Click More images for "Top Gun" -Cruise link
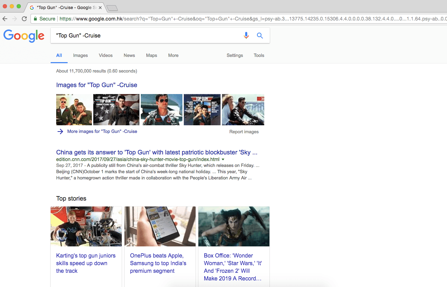The height and width of the screenshot is (287, 447). pos(102,132)
